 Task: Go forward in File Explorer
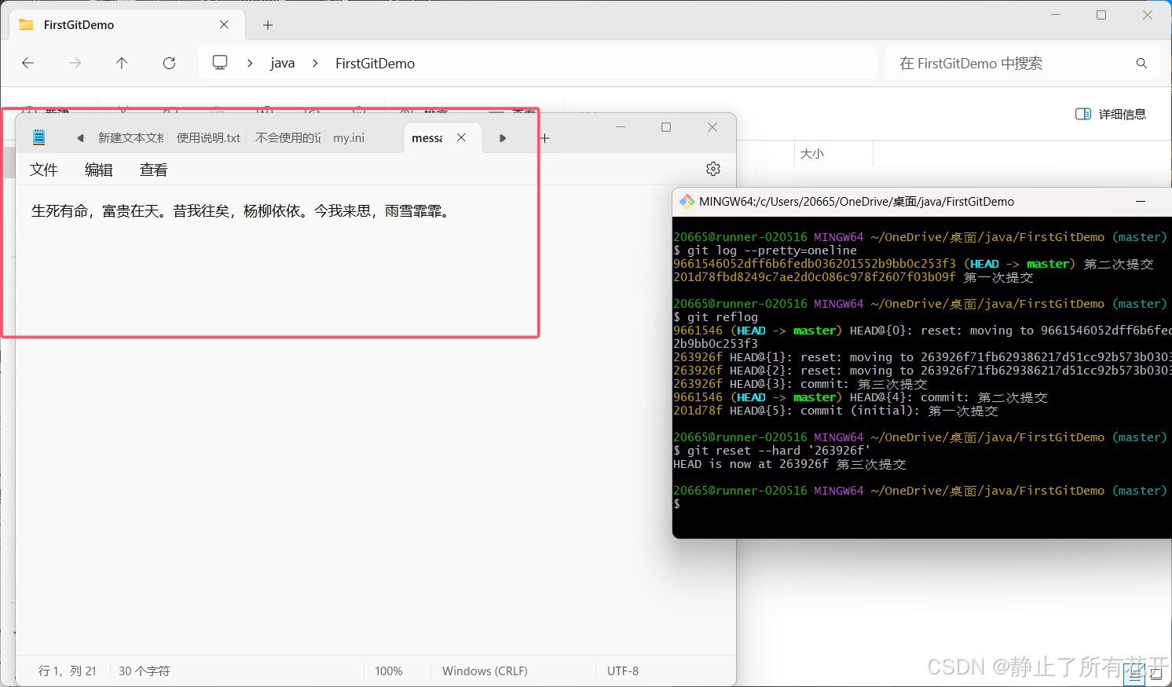pyautogui.click(x=75, y=63)
